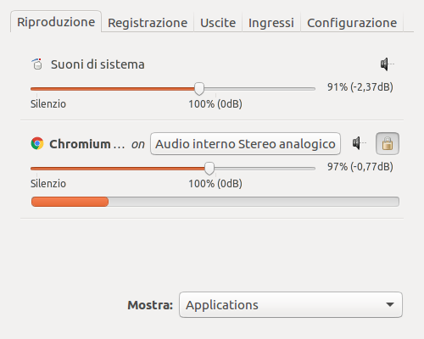This screenshot has height=339, width=424.
Task: Click the Chromium volume slider handle
Action: 209,169
